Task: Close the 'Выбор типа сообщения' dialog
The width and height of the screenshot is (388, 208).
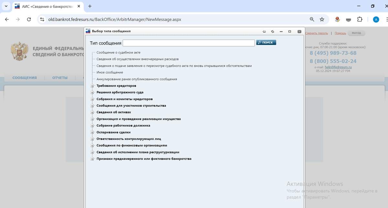Action: tap(299, 31)
